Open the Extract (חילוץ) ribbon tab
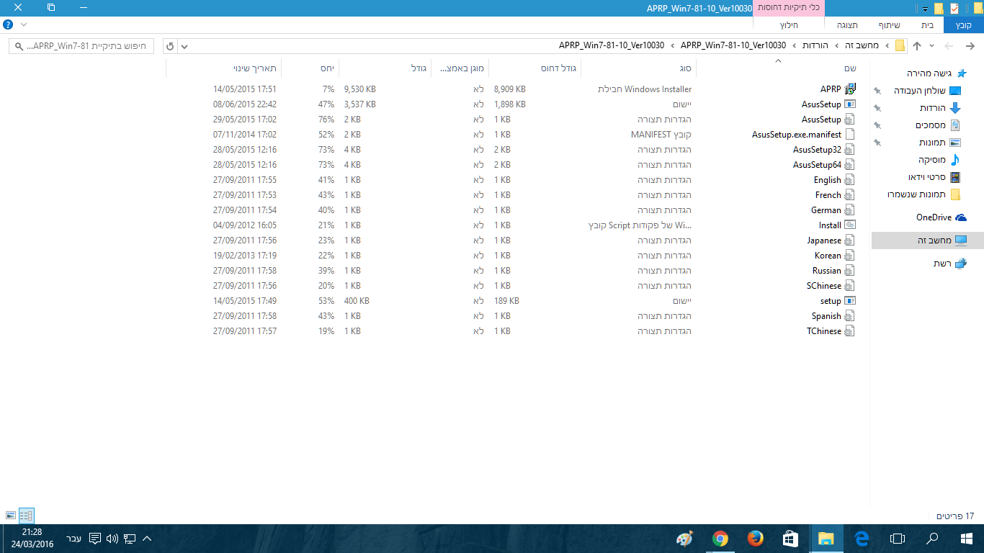The height and width of the screenshot is (553, 984). [789, 24]
